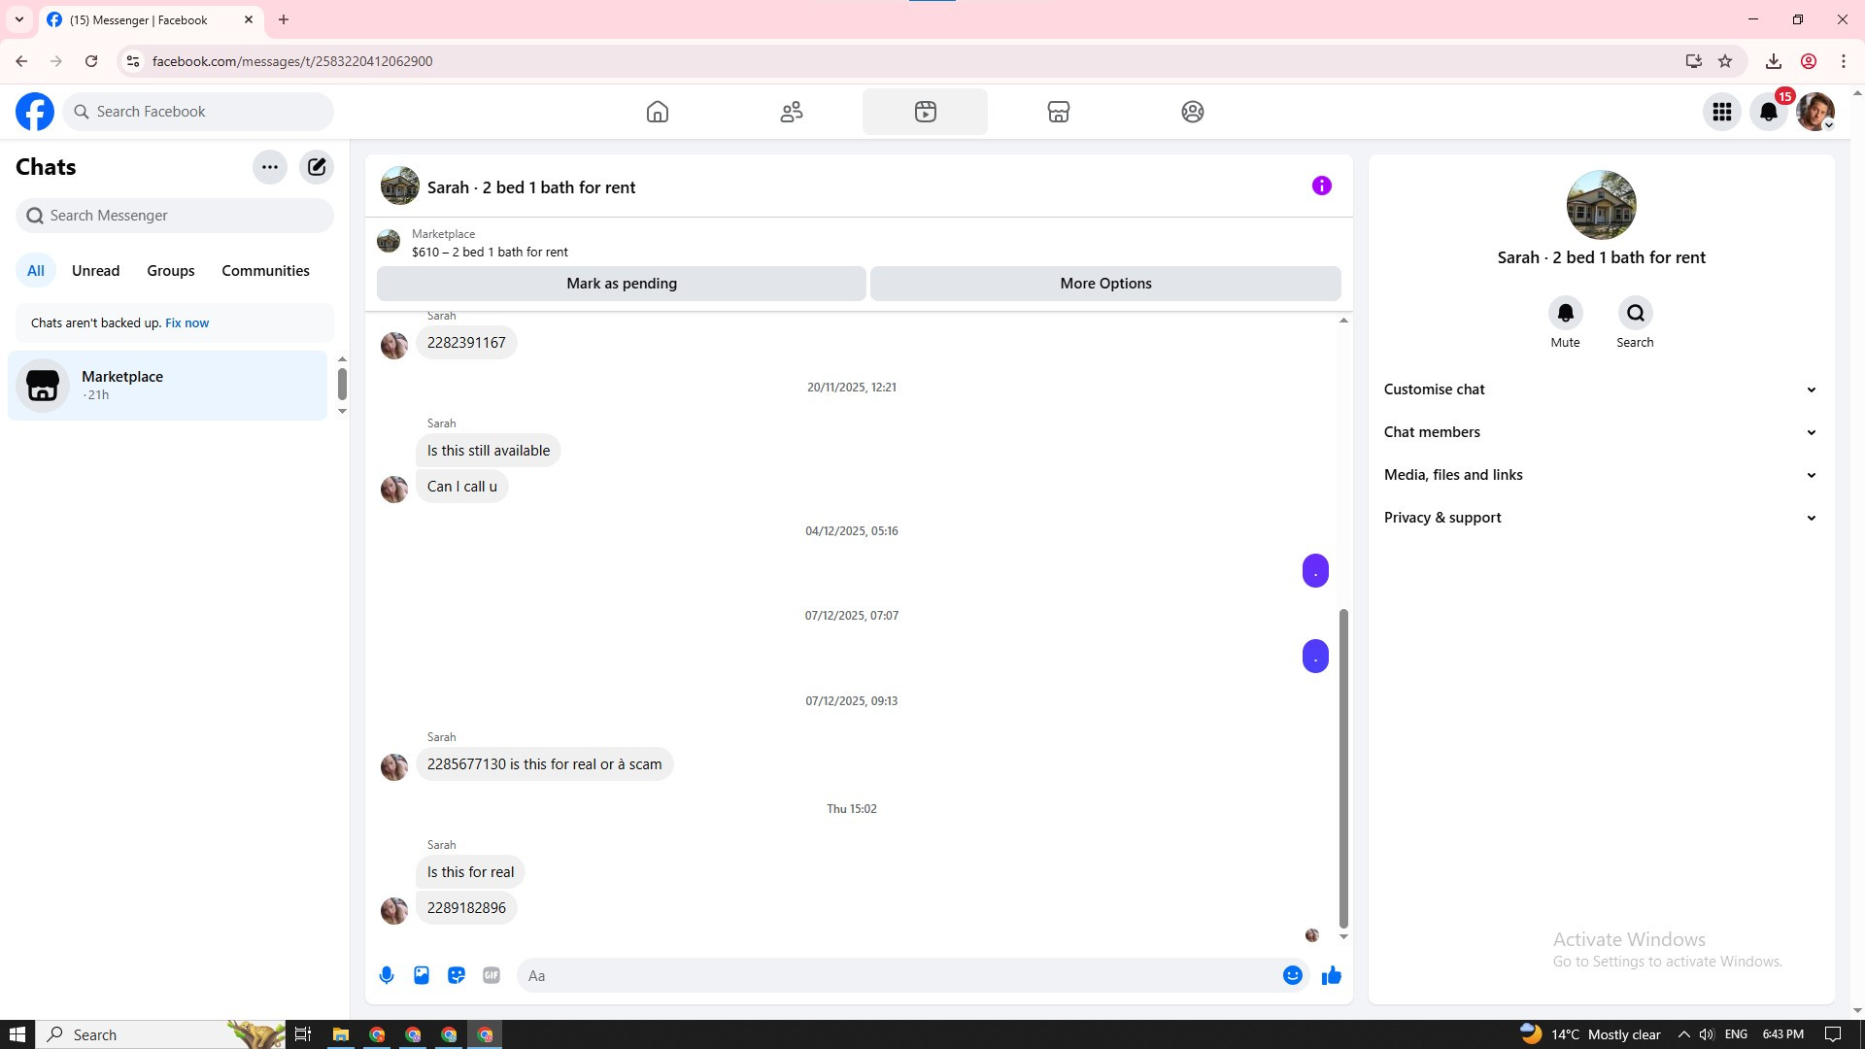The width and height of the screenshot is (1865, 1049).
Task: Open Facebook Marketplace from top navigation
Action: tap(1059, 112)
